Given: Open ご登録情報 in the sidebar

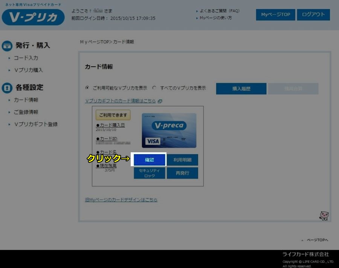Looking at the screenshot, I should coord(26,112).
